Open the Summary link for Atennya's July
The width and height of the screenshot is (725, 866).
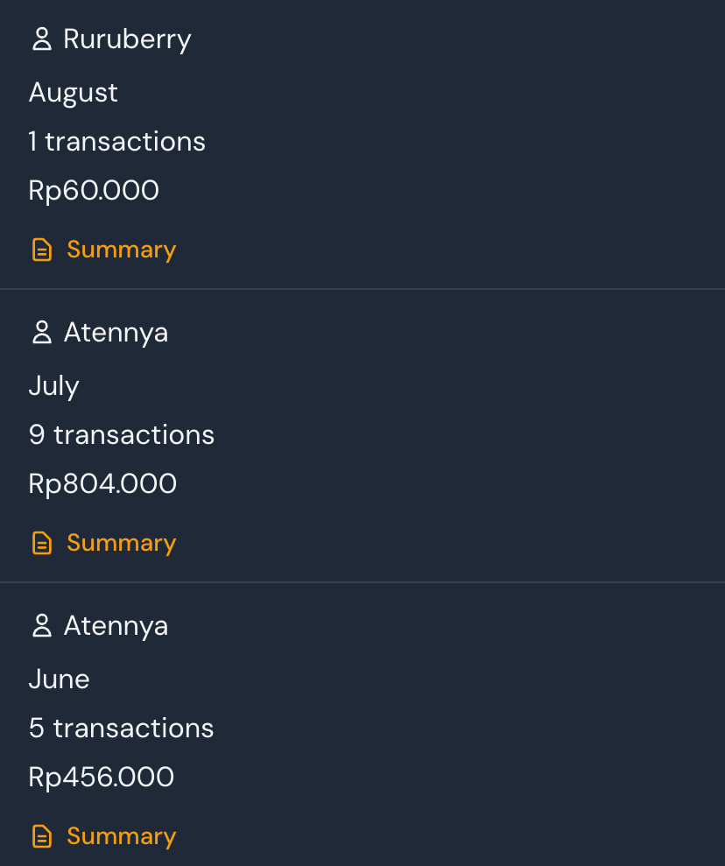[x=121, y=543]
